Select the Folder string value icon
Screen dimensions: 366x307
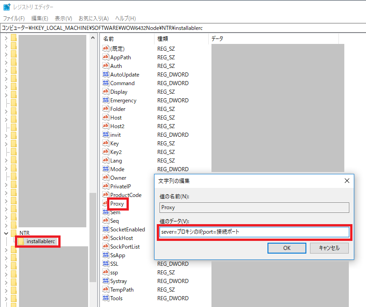pos(106,109)
